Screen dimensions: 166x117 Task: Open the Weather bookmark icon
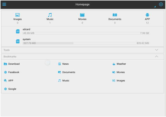pyautogui.click(x=114, y=64)
